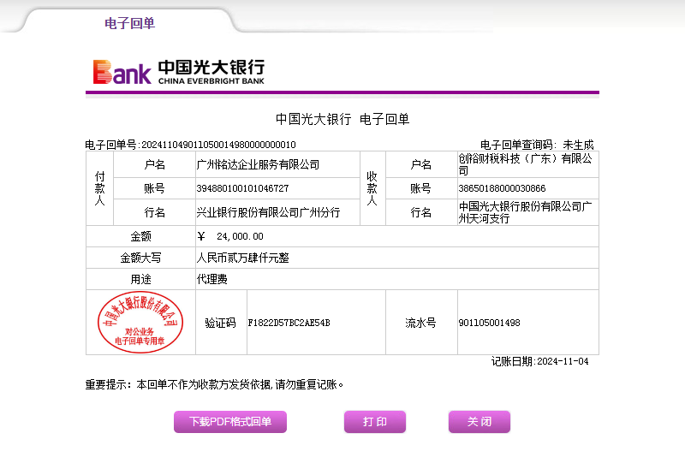Click the payer bank 兴业银行股份有限公司广州分行
The width and height of the screenshot is (685, 457).
click(268, 212)
